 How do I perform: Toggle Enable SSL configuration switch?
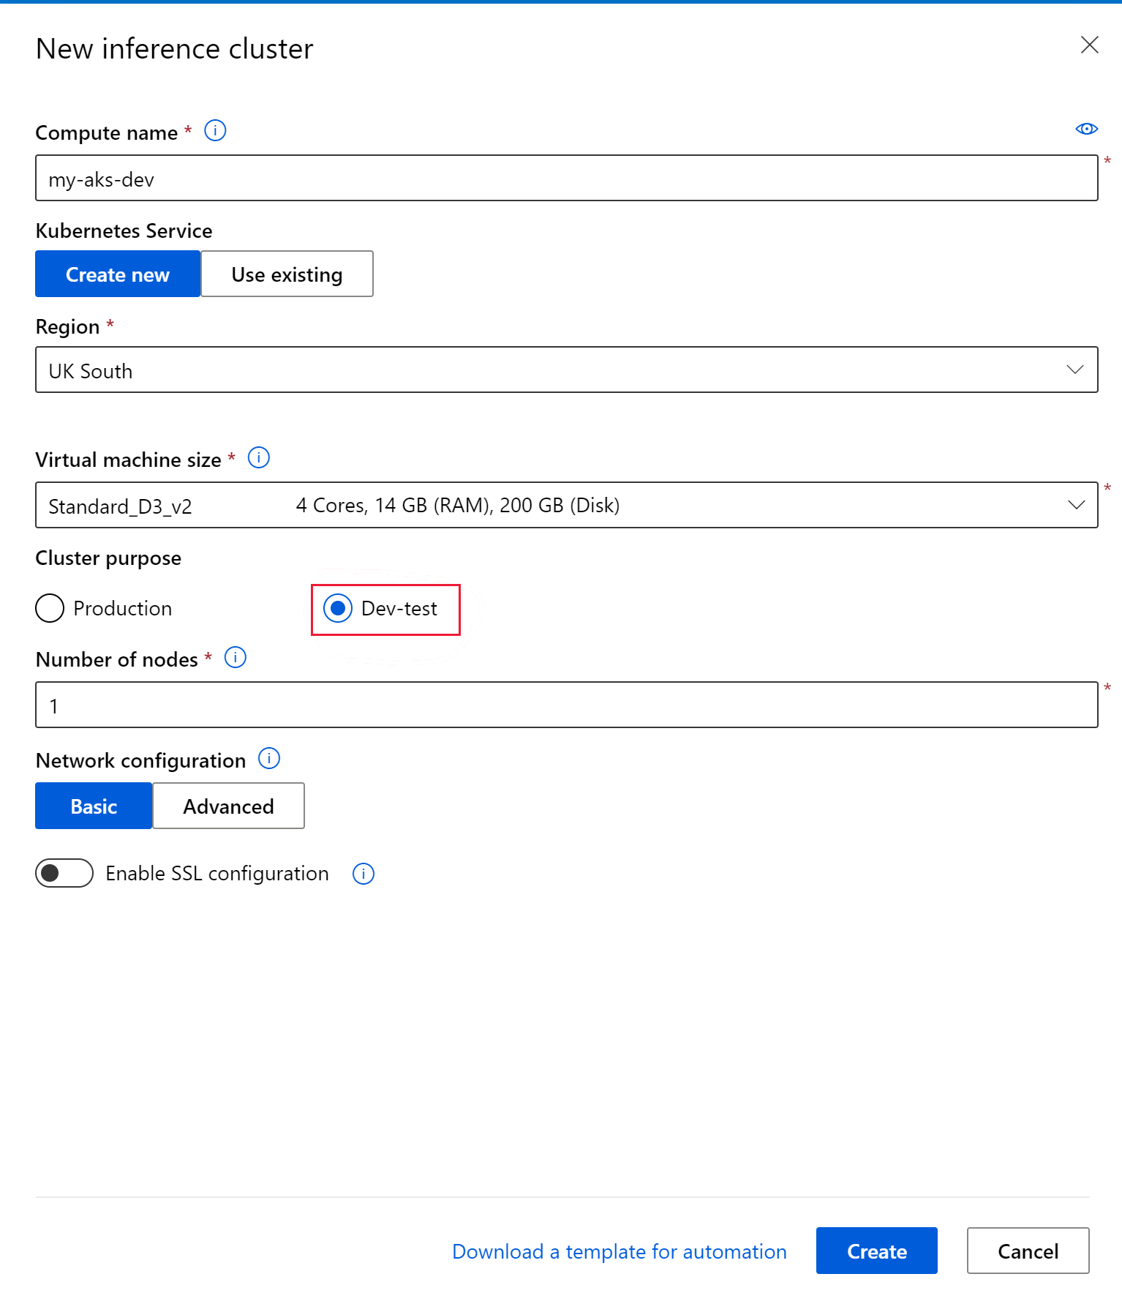click(64, 873)
